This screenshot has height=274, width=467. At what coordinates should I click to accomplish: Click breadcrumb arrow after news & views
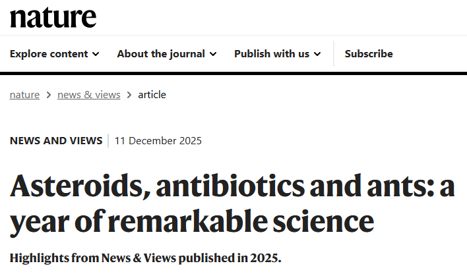[129, 95]
